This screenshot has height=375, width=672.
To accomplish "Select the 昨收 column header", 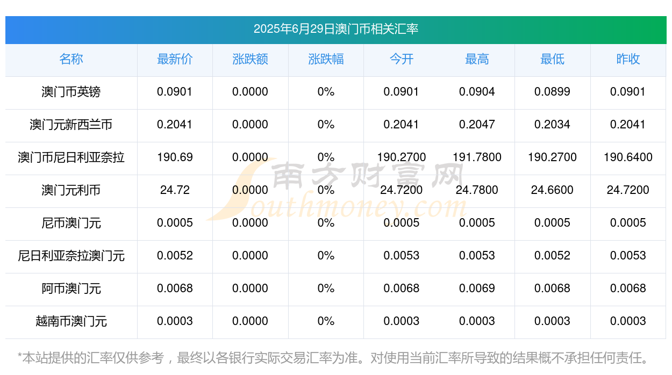I will point(628,59).
